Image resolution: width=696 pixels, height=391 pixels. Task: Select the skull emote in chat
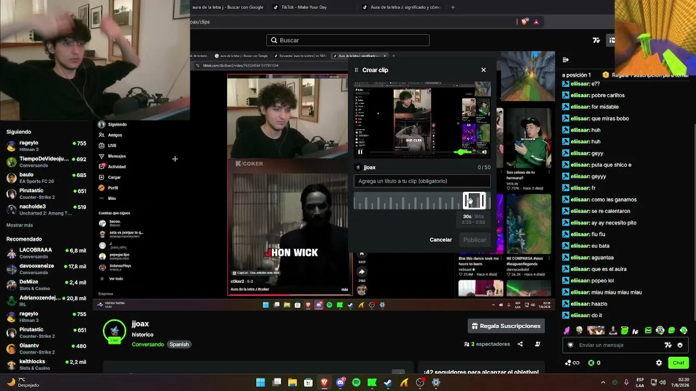(x=579, y=330)
